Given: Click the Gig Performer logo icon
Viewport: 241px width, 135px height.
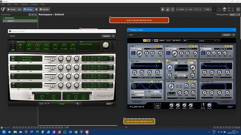Looking at the screenshot, I should tap(3, 9).
